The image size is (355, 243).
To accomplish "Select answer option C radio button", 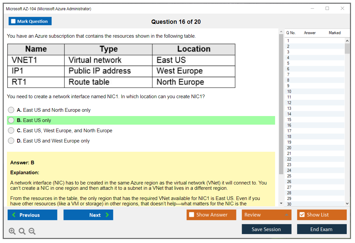I will 11,130.
